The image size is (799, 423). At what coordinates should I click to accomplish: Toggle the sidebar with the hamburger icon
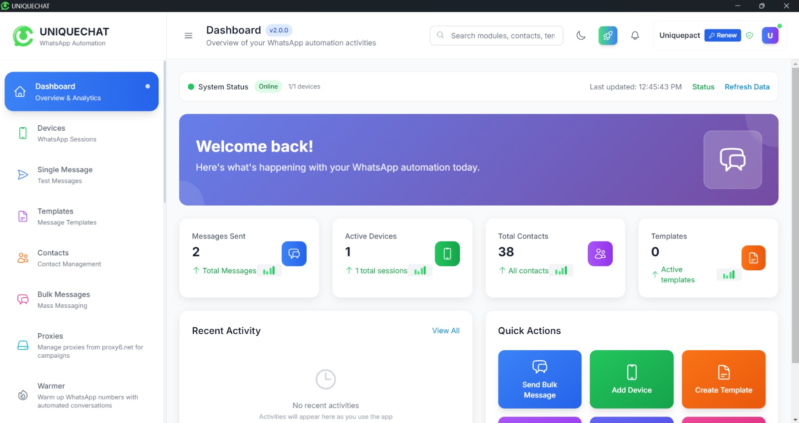188,35
